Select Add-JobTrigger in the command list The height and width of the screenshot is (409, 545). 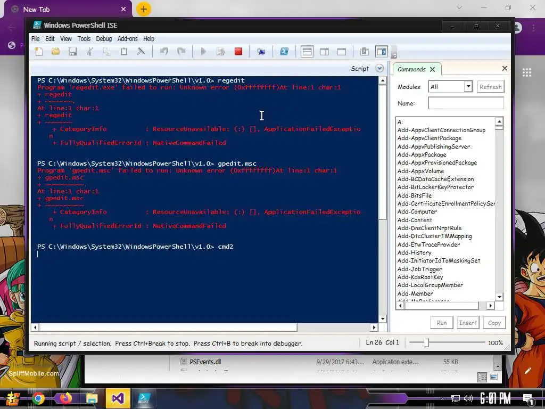[x=419, y=269]
